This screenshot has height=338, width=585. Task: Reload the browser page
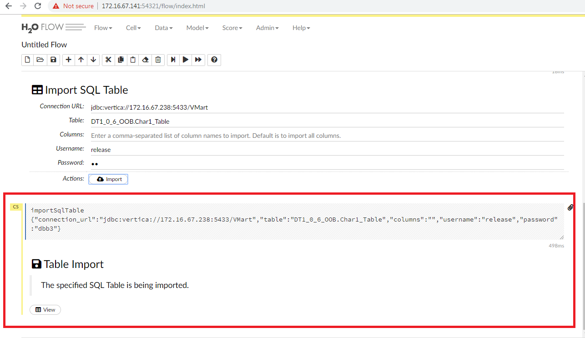38,6
